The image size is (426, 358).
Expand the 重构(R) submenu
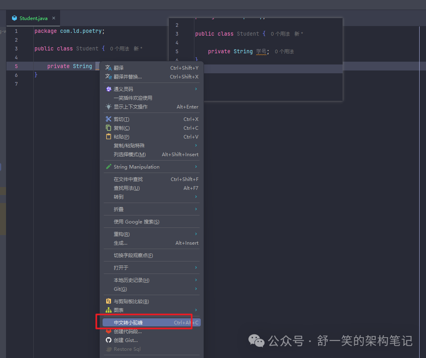click(151, 234)
